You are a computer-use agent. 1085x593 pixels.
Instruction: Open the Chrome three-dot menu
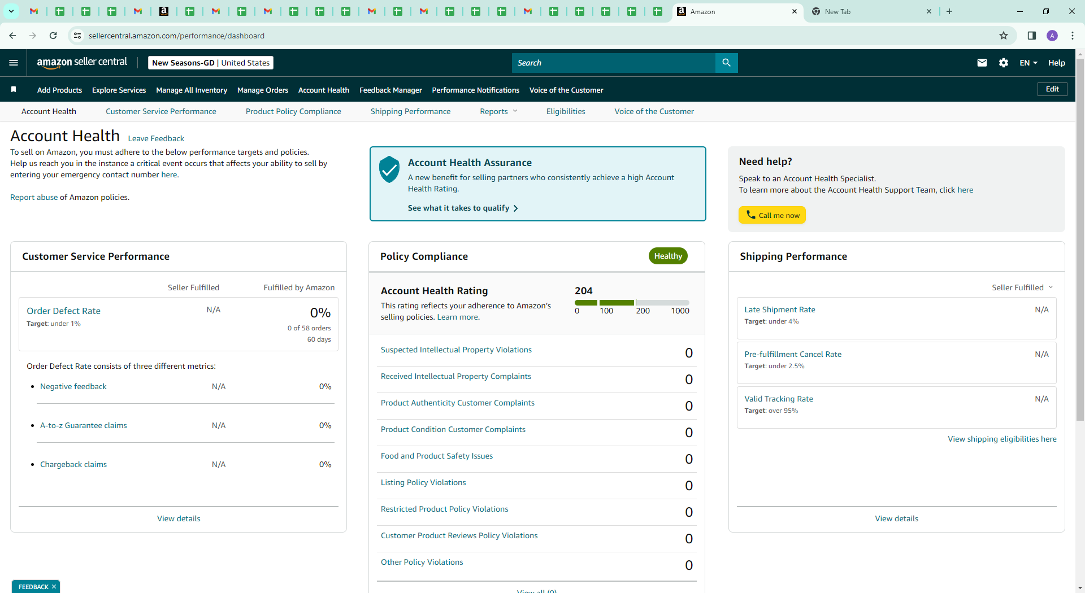click(x=1073, y=36)
